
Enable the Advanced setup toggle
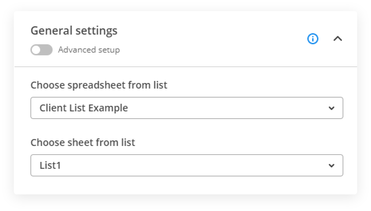pos(42,50)
